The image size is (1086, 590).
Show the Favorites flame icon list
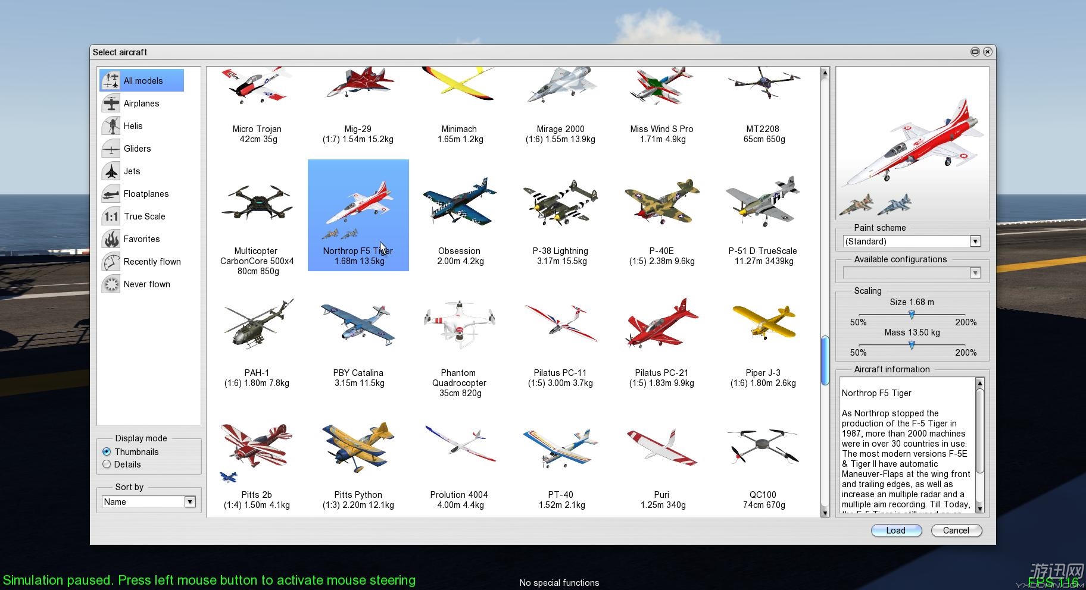[111, 238]
